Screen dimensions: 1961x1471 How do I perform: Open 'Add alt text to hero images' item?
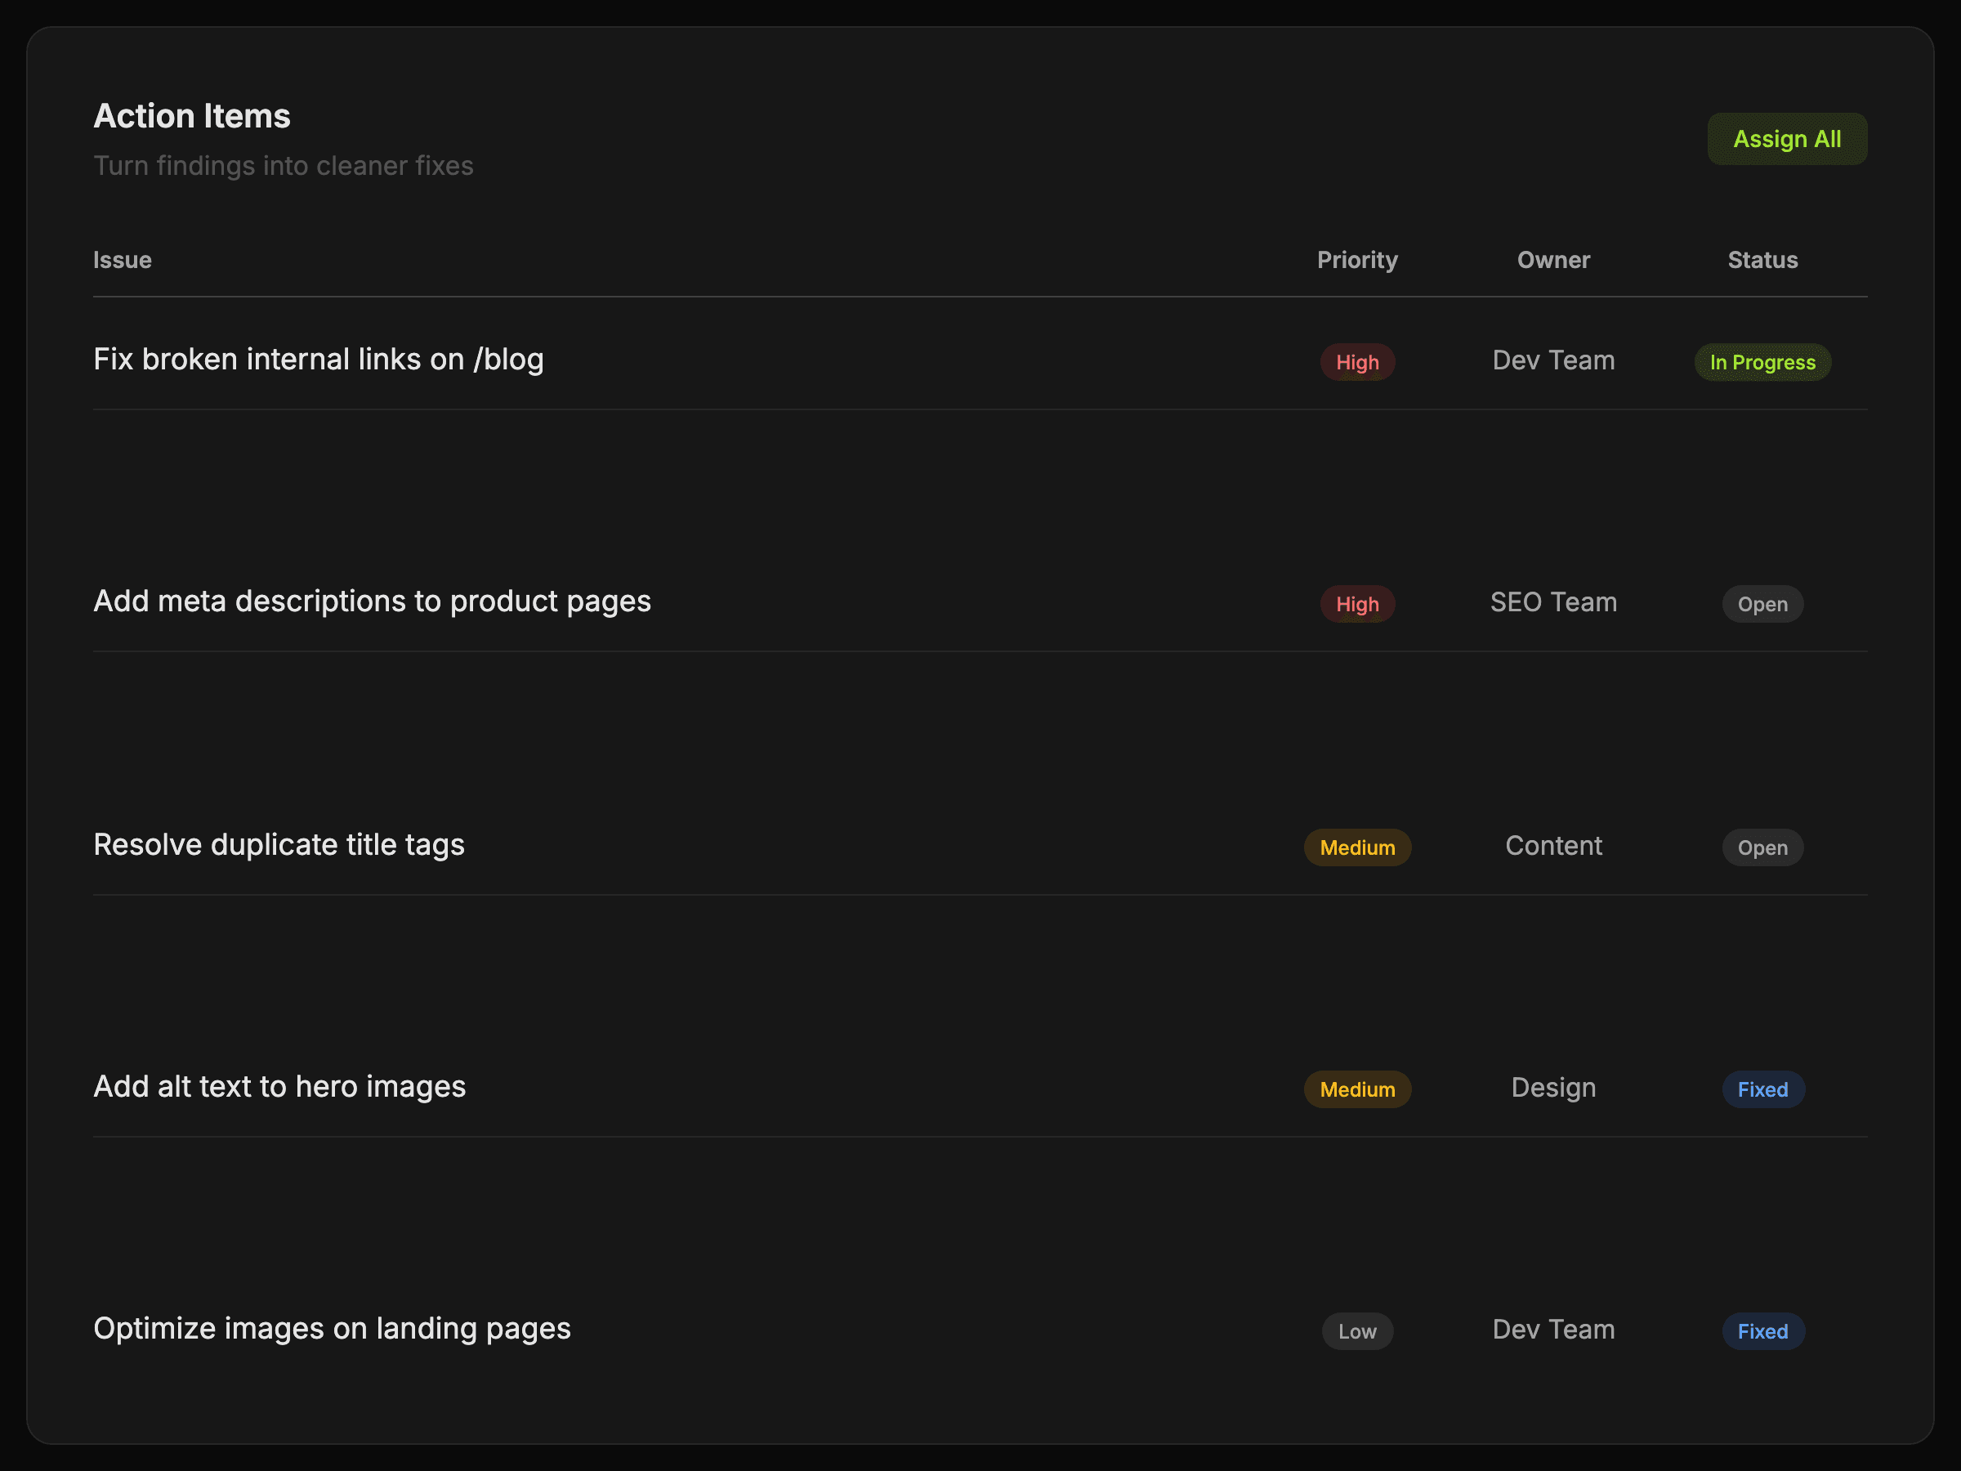[279, 1087]
